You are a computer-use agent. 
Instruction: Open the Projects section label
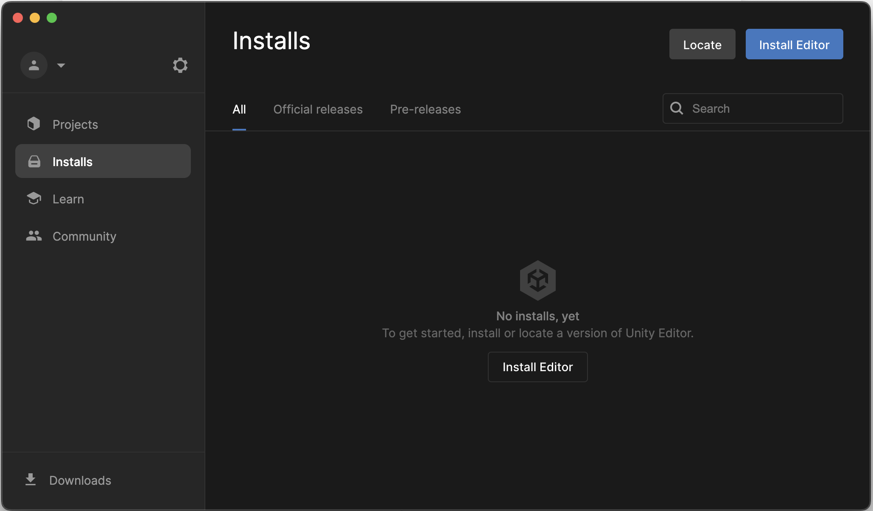coord(75,125)
